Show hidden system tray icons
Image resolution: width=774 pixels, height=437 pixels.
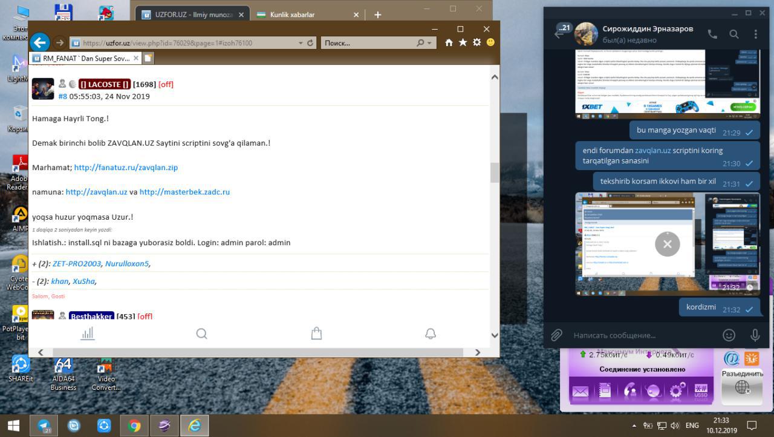pos(634,425)
